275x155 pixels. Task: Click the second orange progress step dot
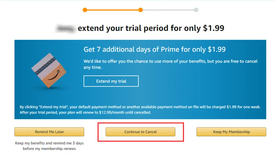pos(140,10)
